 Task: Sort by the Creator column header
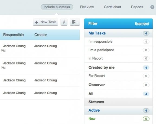pos(41,35)
